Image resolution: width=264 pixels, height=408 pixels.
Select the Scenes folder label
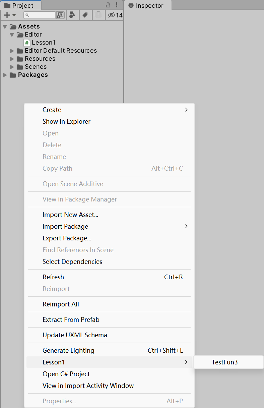point(36,67)
